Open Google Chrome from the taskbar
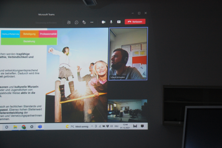 [x=24, y=127]
